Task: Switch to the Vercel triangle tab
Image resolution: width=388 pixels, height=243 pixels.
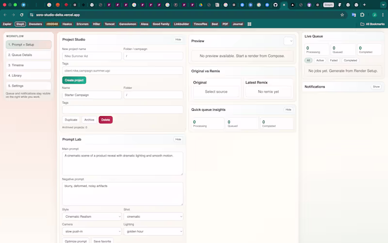Action: click(x=292, y=5)
